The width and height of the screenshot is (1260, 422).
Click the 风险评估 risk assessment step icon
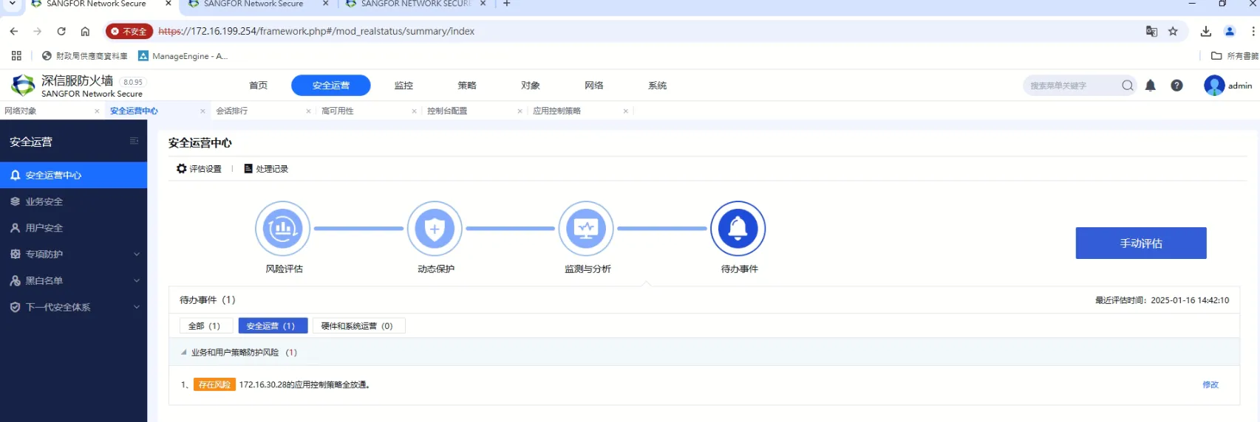pyautogui.click(x=282, y=229)
